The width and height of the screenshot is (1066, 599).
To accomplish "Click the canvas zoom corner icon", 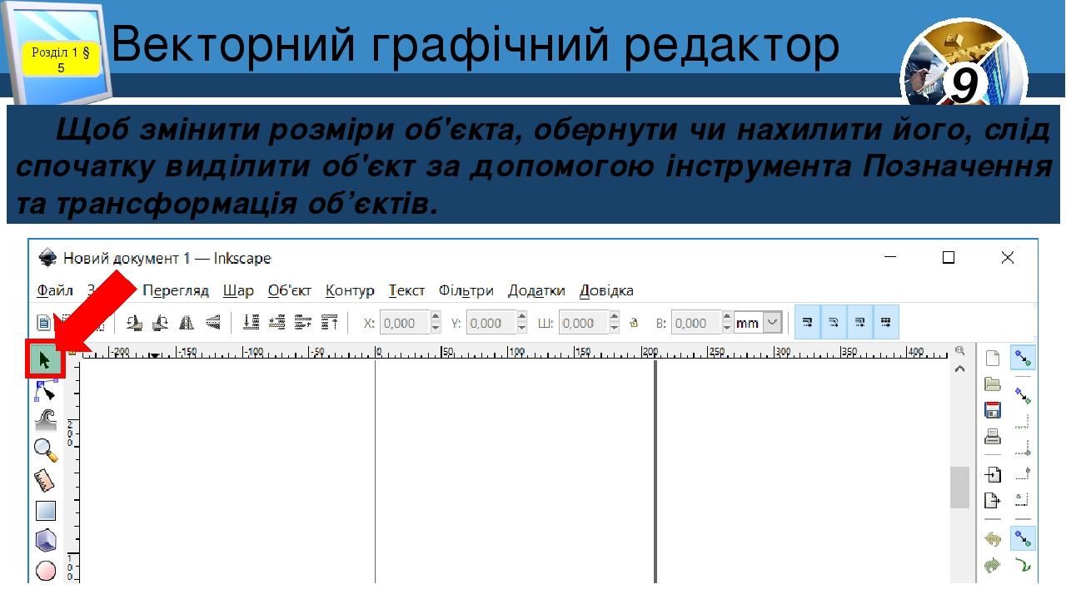I will coord(960,351).
